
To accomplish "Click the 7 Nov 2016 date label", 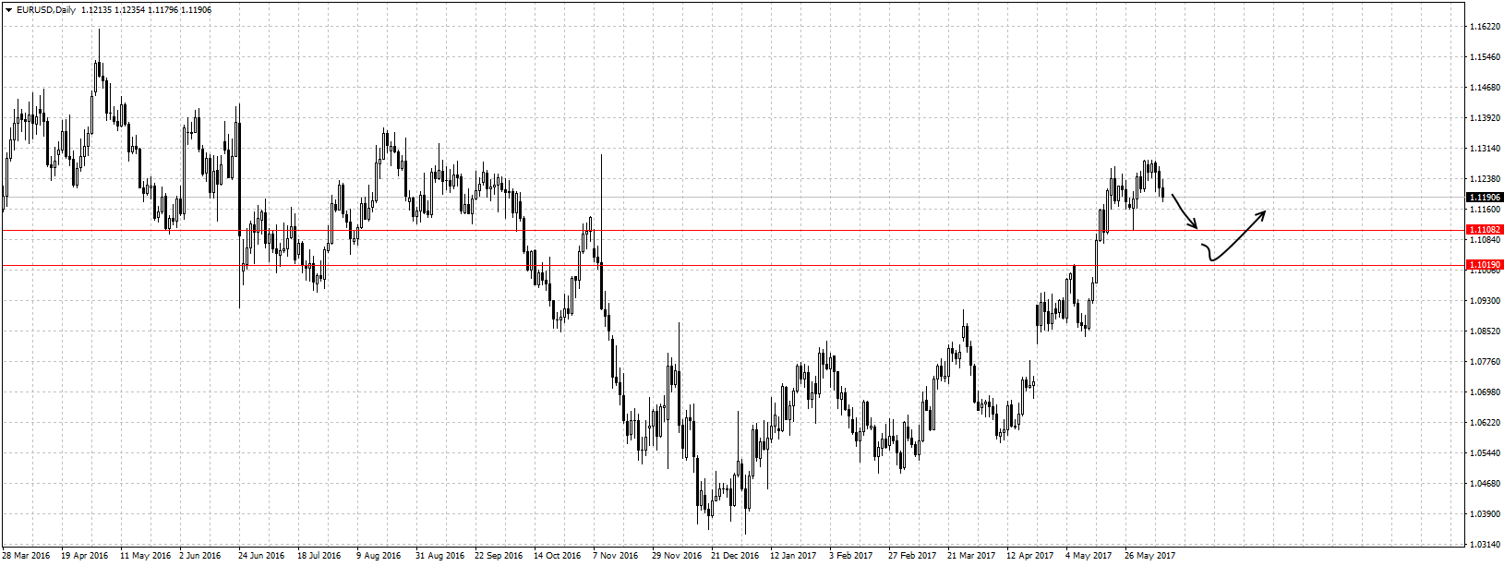I will tap(616, 556).
